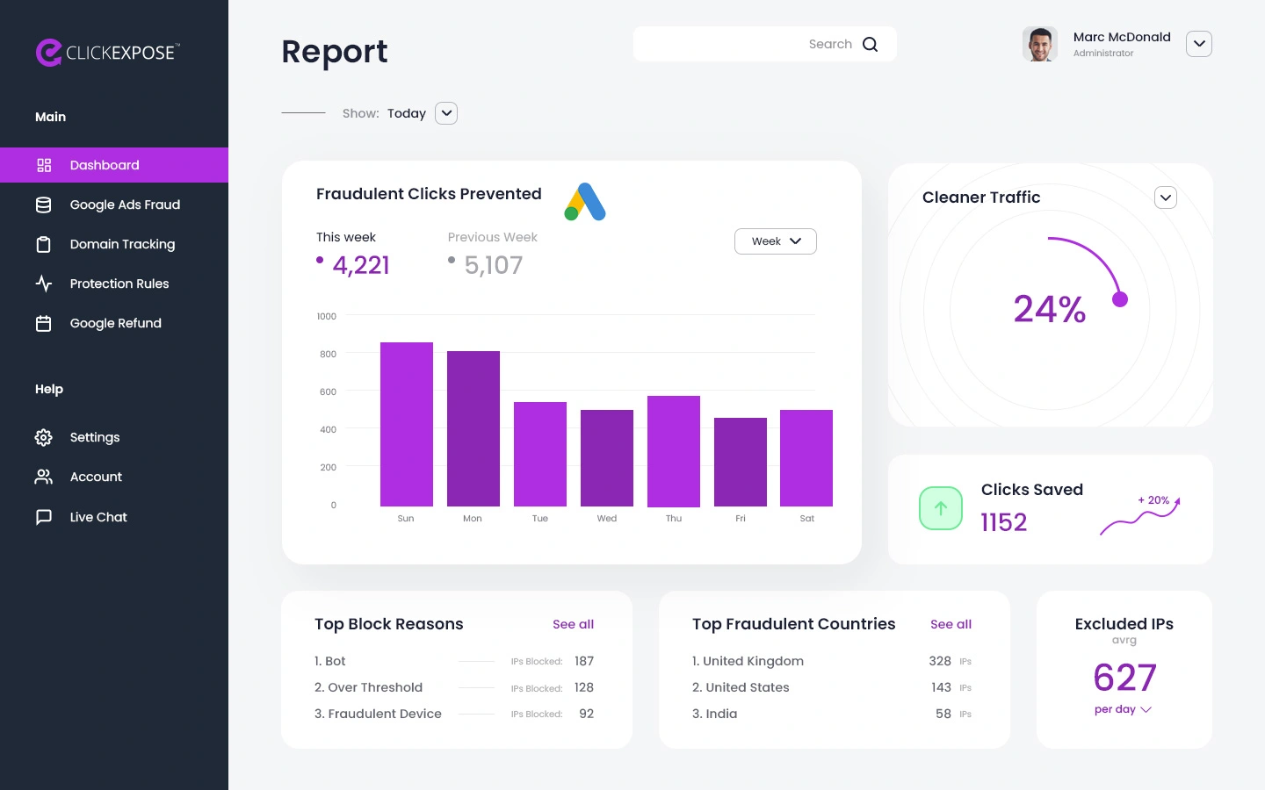
Task: Select the Dashboard grid icon in sidebar
Action: point(44,165)
